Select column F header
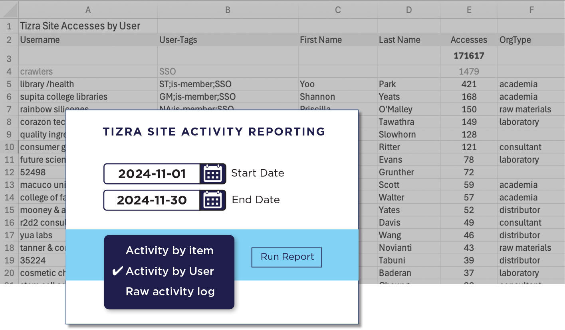Image resolution: width=565 pixels, height=330 pixels. (531, 10)
